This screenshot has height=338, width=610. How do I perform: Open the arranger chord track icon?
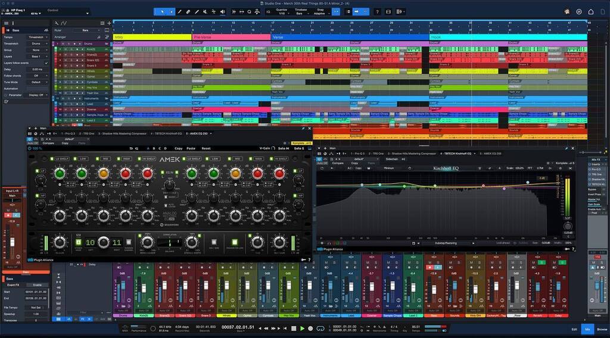click(99, 37)
